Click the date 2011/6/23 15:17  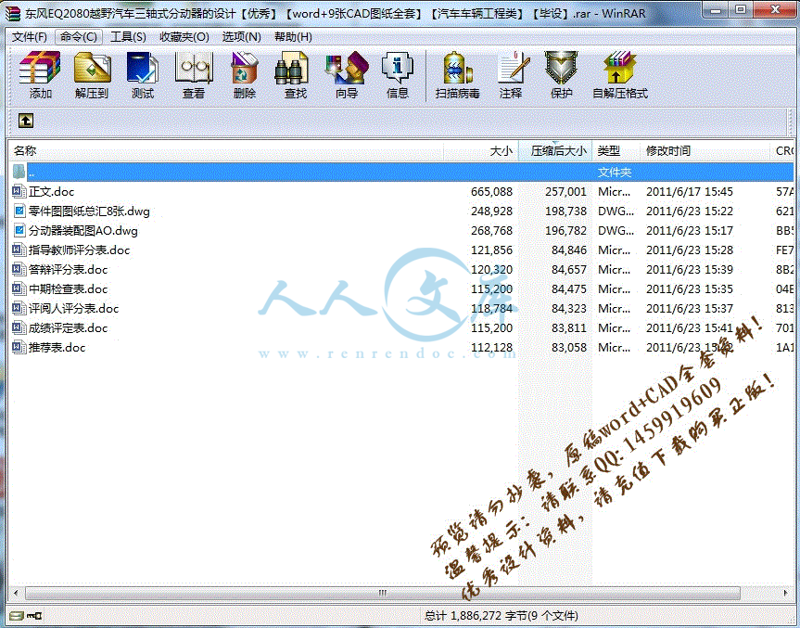pyautogui.click(x=690, y=230)
